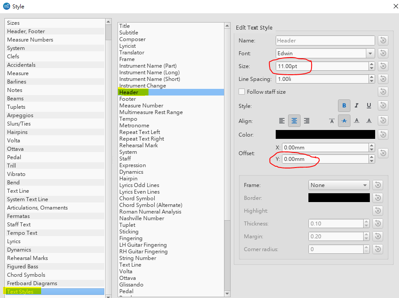The height and width of the screenshot is (298, 399).
Task: Click the Size input field
Action: pos(322,66)
